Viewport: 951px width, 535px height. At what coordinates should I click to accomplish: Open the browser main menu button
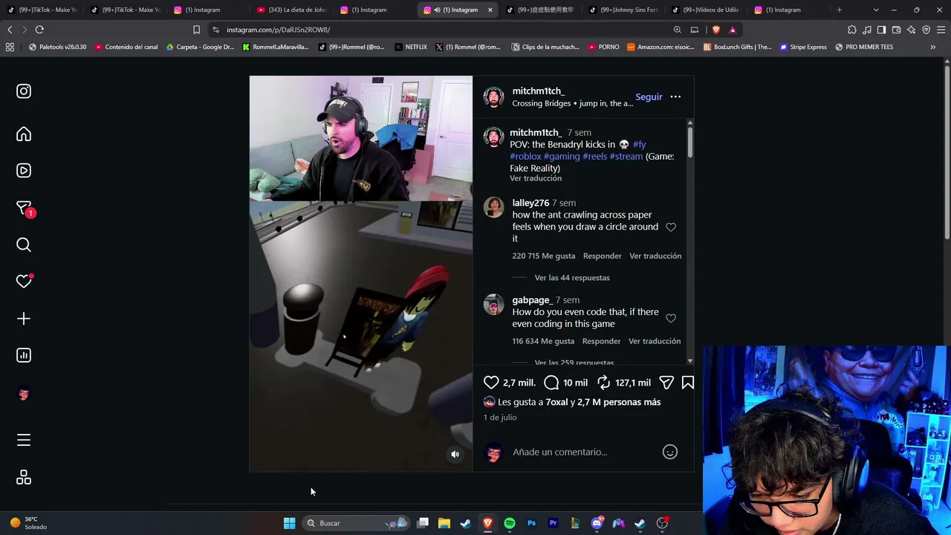pos(941,30)
